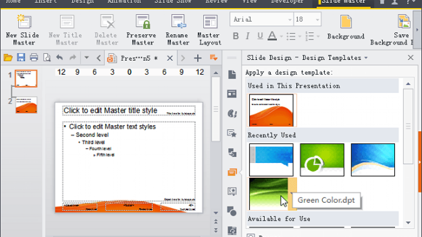The height and width of the screenshot is (237, 422).
Task: Open Slide Design pane title dropdown
Action: 366,58
